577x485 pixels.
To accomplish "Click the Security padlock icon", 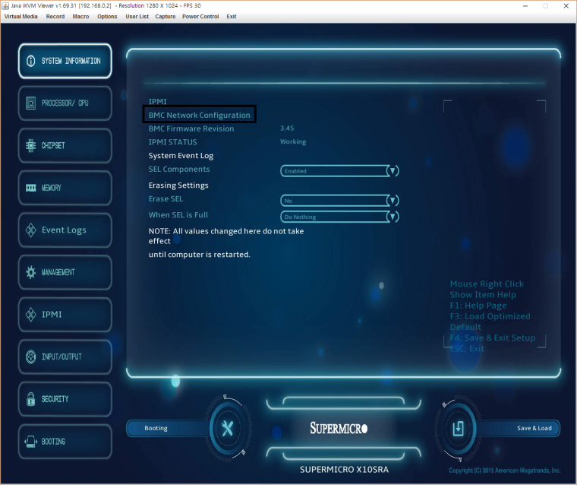I will 31,399.
